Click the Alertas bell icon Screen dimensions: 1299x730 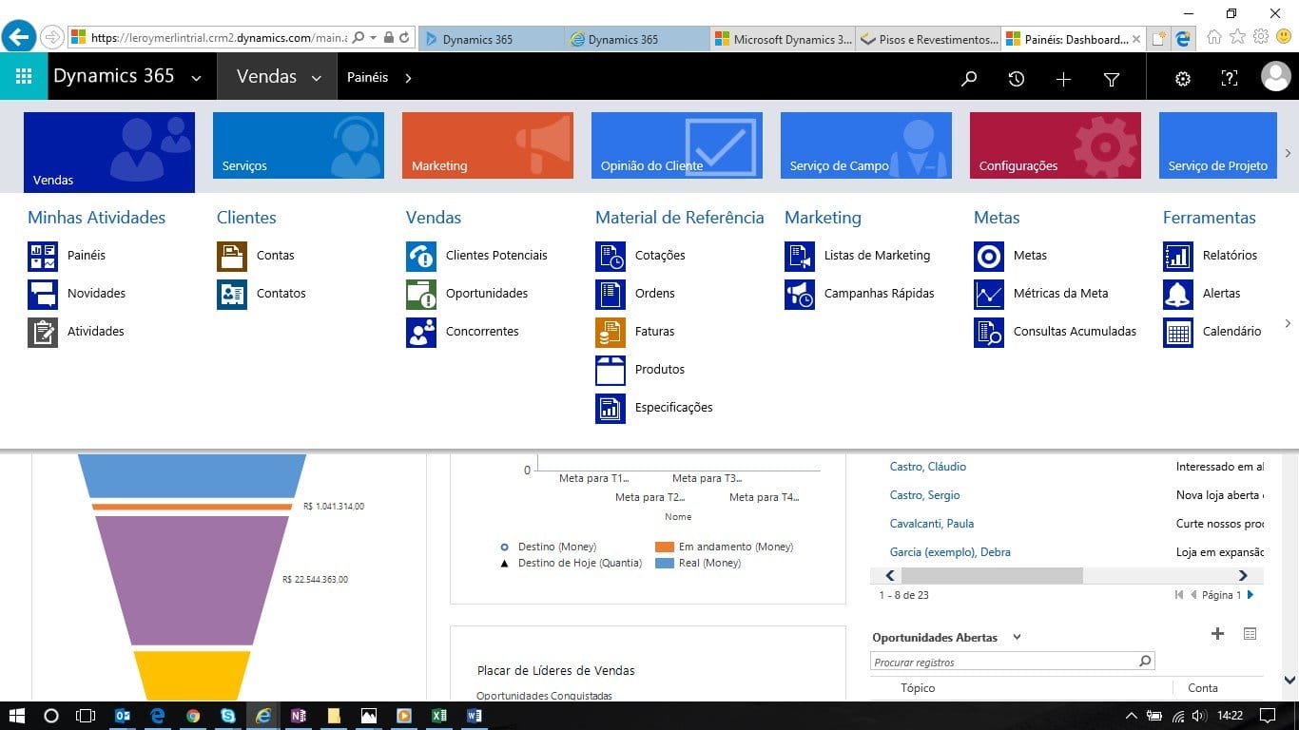click(1178, 294)
